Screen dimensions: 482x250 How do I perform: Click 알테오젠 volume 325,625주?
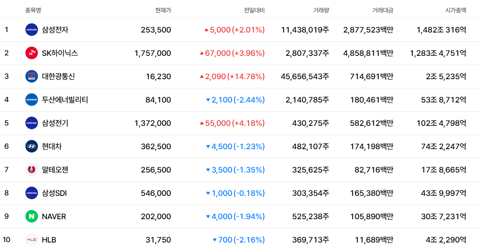[x=310, y=170]
